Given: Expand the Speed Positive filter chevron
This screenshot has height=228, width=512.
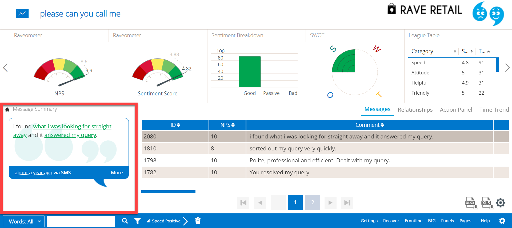Looking at the screenshot, I should click(x=186, y=221).
